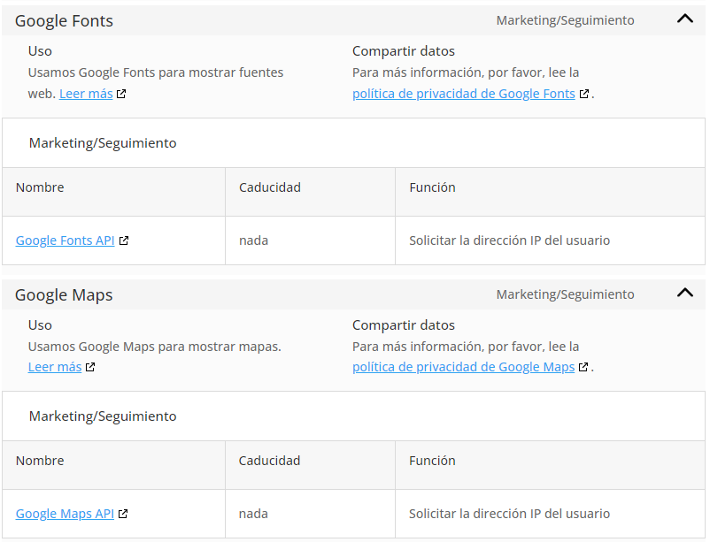Open the Google Maps API link
710x542 pixels.
coord(65,514)
